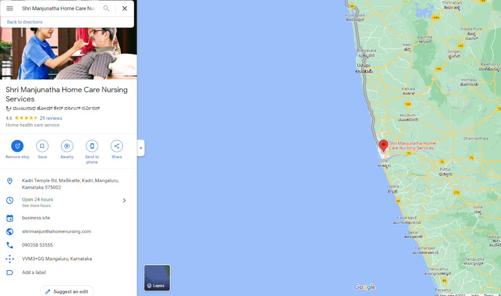
Task: Click Suggest an edit button
Action: point(67,291)
